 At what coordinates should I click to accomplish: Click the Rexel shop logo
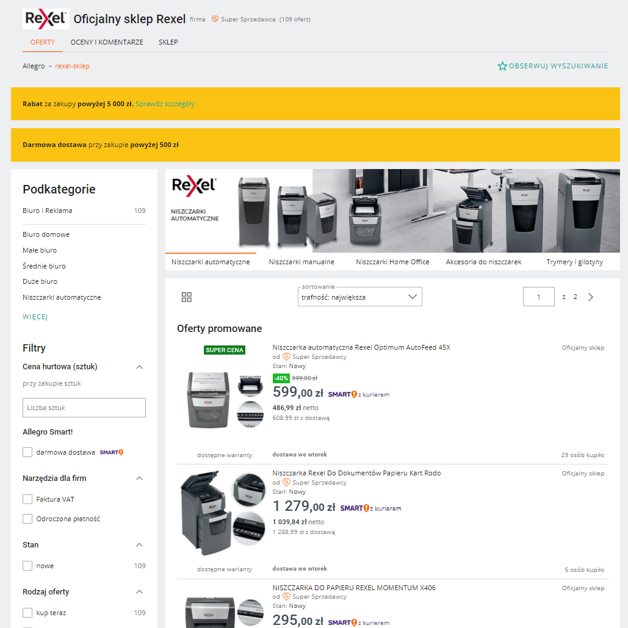(x=46, y=18)
